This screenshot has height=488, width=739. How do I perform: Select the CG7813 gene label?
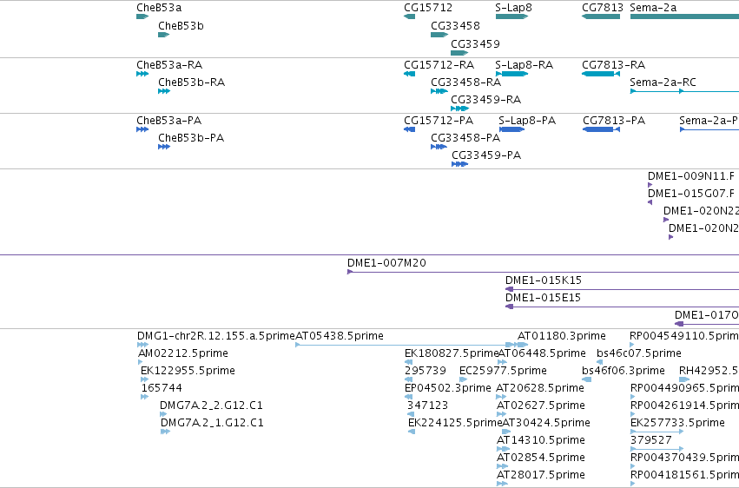coord(603,8)
